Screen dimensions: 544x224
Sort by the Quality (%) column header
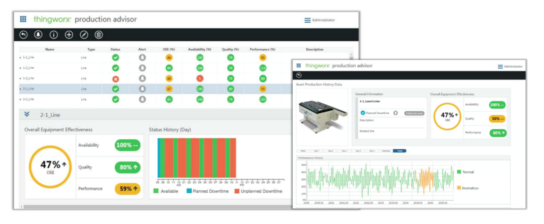231,49
